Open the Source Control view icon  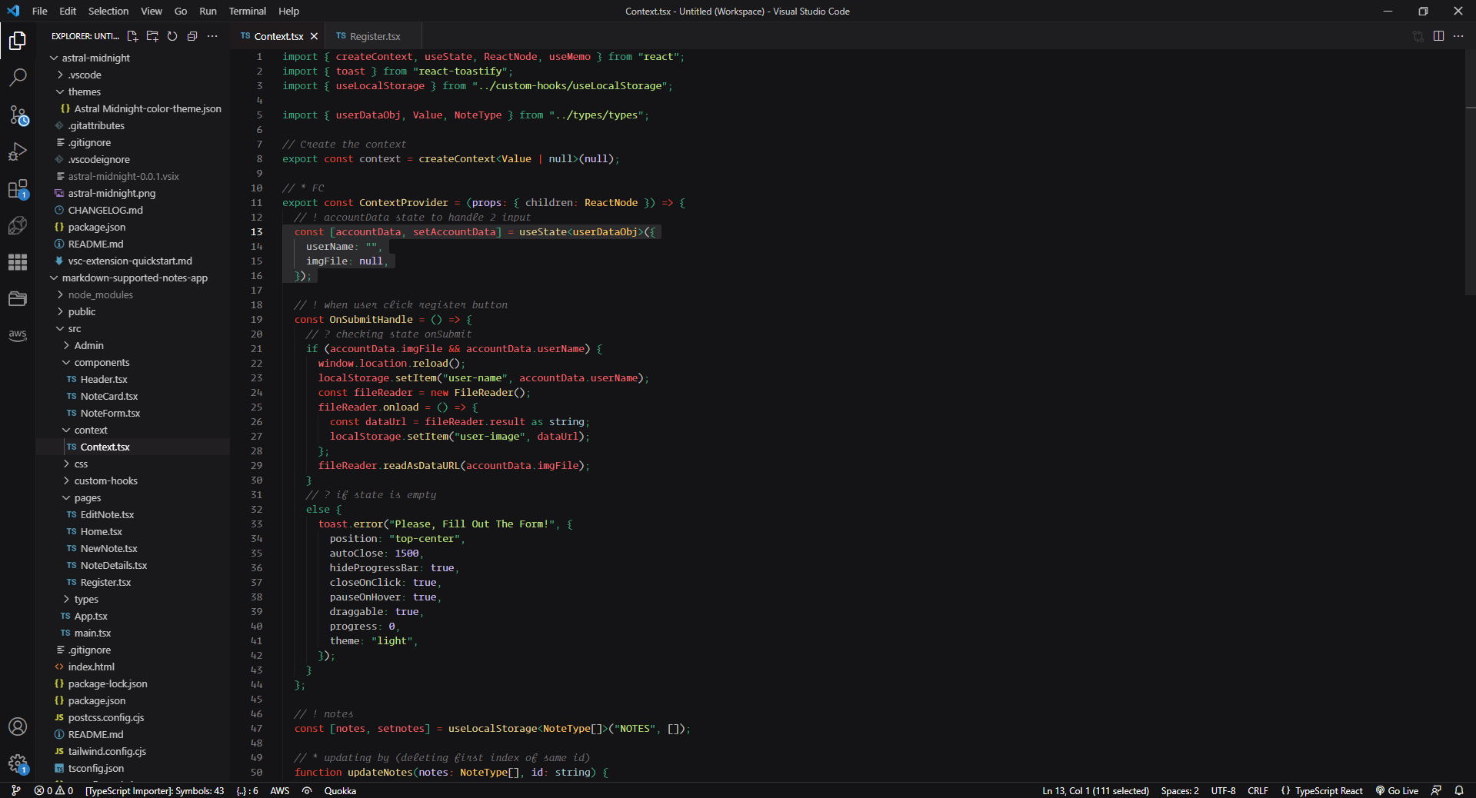click(18, 115)
